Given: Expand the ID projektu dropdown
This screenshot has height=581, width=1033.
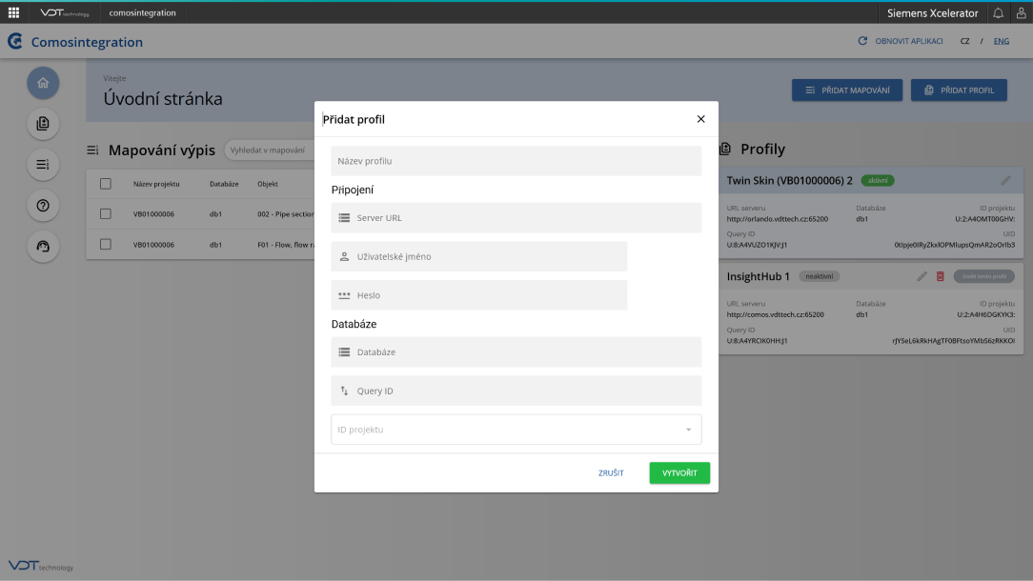Looking at the screenshot, I should (688, 430).
